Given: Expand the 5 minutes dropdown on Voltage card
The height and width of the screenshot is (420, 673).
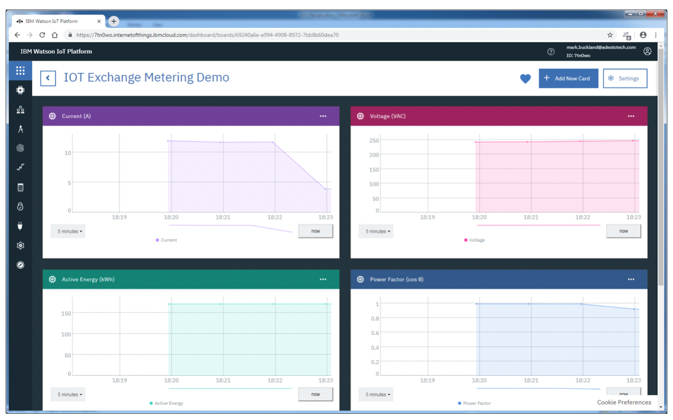Looking at the screenshot, I should (x=376, y=231).
